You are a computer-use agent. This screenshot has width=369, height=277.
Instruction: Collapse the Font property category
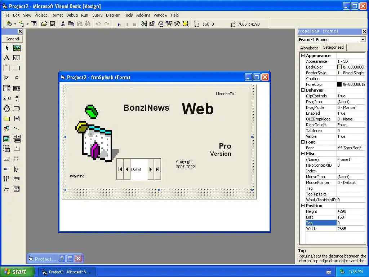point(303,142)
